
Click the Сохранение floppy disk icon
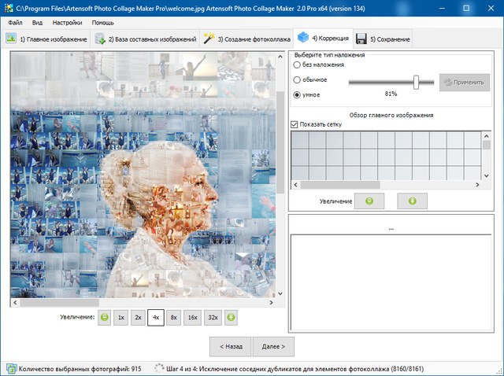click(x=361, y=39)
